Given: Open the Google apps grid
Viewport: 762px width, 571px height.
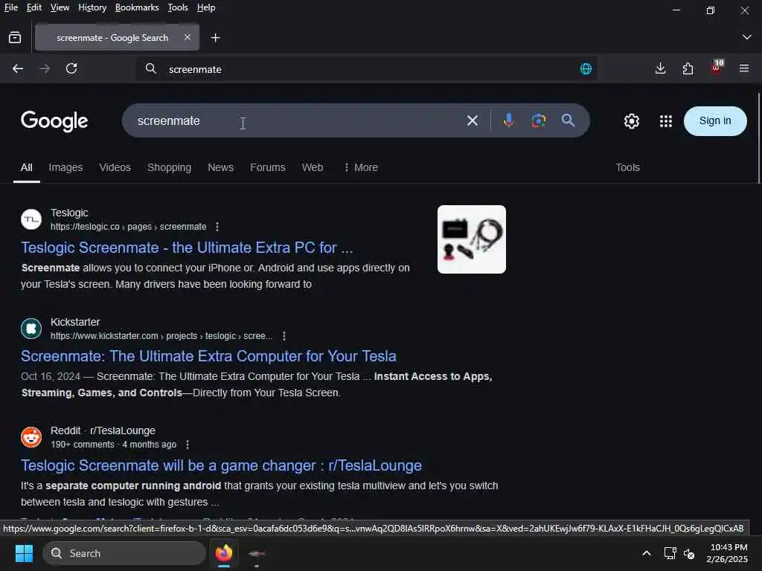Looking at the screenshot, I should (x=665, y=121).
